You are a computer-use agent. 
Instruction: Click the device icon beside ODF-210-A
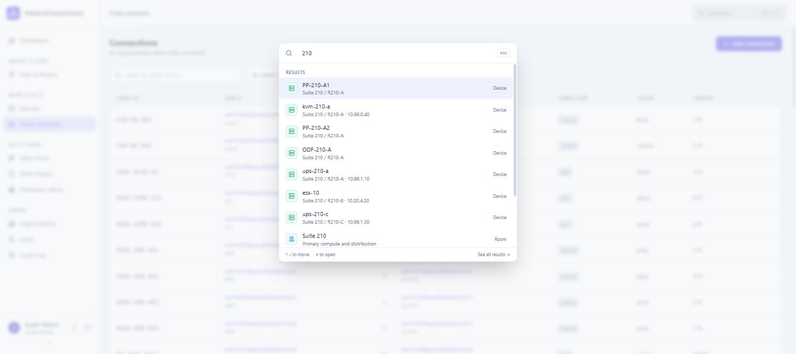click(x=291, y=153)
